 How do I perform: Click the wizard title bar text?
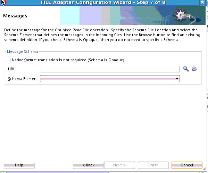coord(103,2)
